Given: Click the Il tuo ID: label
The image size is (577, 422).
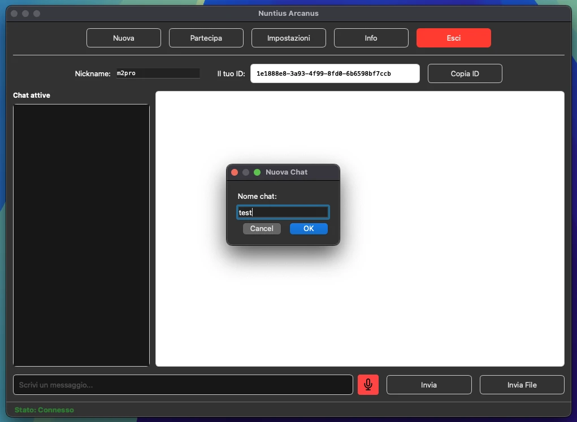Looking at the screenshot, I should 231,73.
